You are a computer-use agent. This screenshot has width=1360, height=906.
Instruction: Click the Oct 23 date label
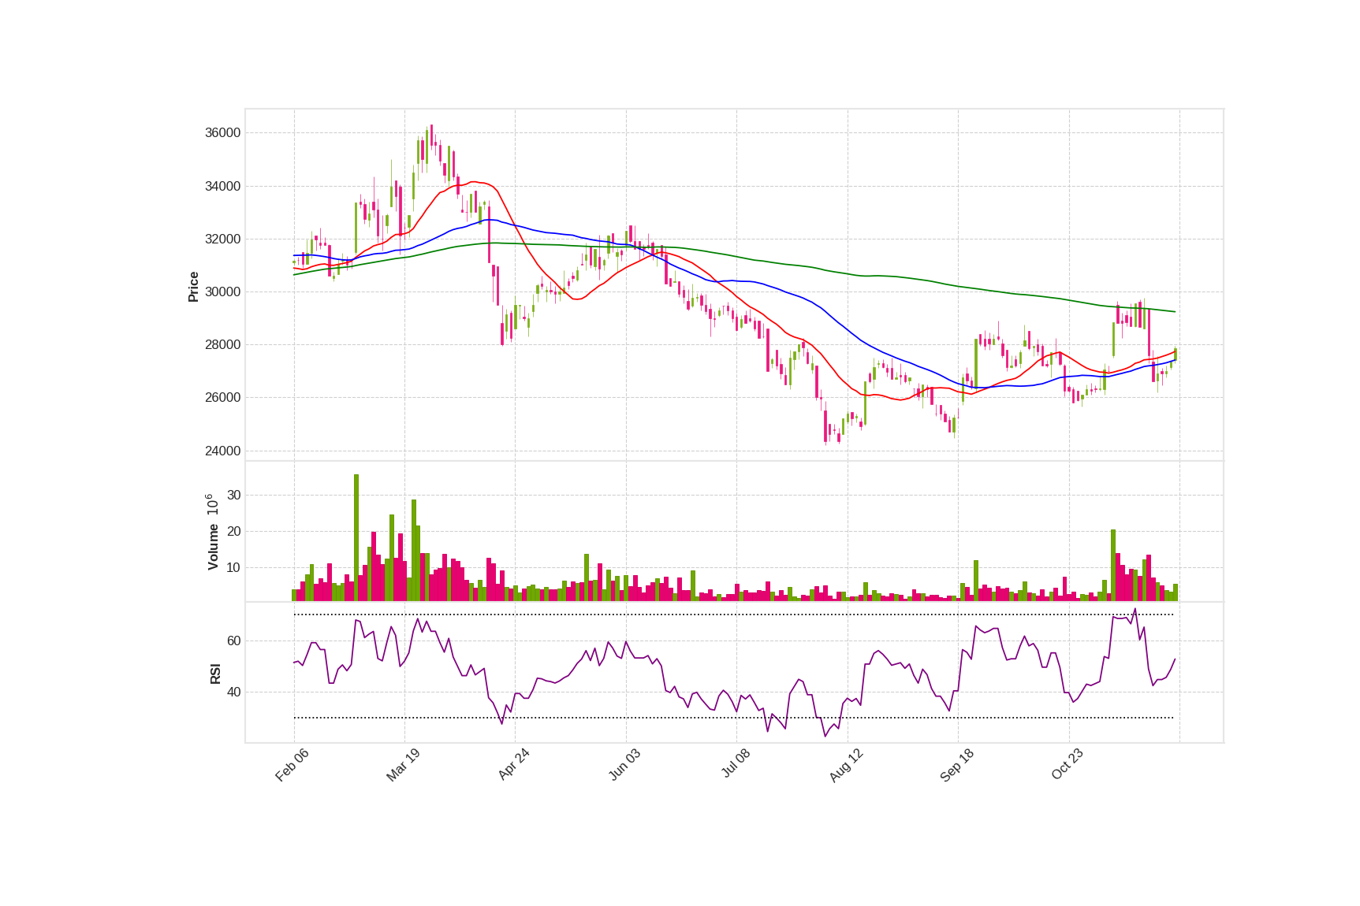click(1068, 765)
